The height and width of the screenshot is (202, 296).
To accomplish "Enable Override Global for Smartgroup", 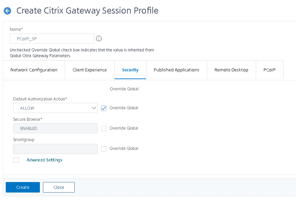I will click(x=104, y=149).
